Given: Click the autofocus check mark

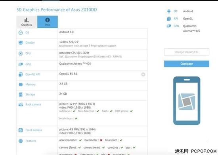Looking at the screenshot, I should click(x=74, y=111).
